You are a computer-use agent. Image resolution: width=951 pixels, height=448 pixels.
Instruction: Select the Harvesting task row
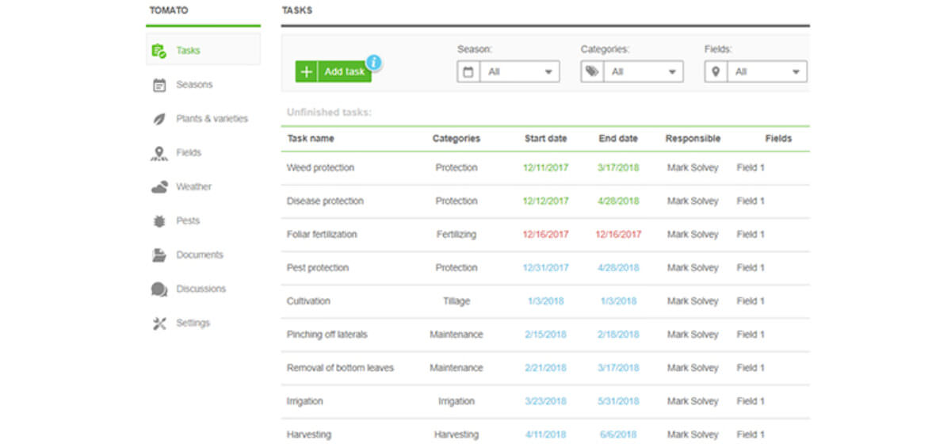tap(545, 435)
